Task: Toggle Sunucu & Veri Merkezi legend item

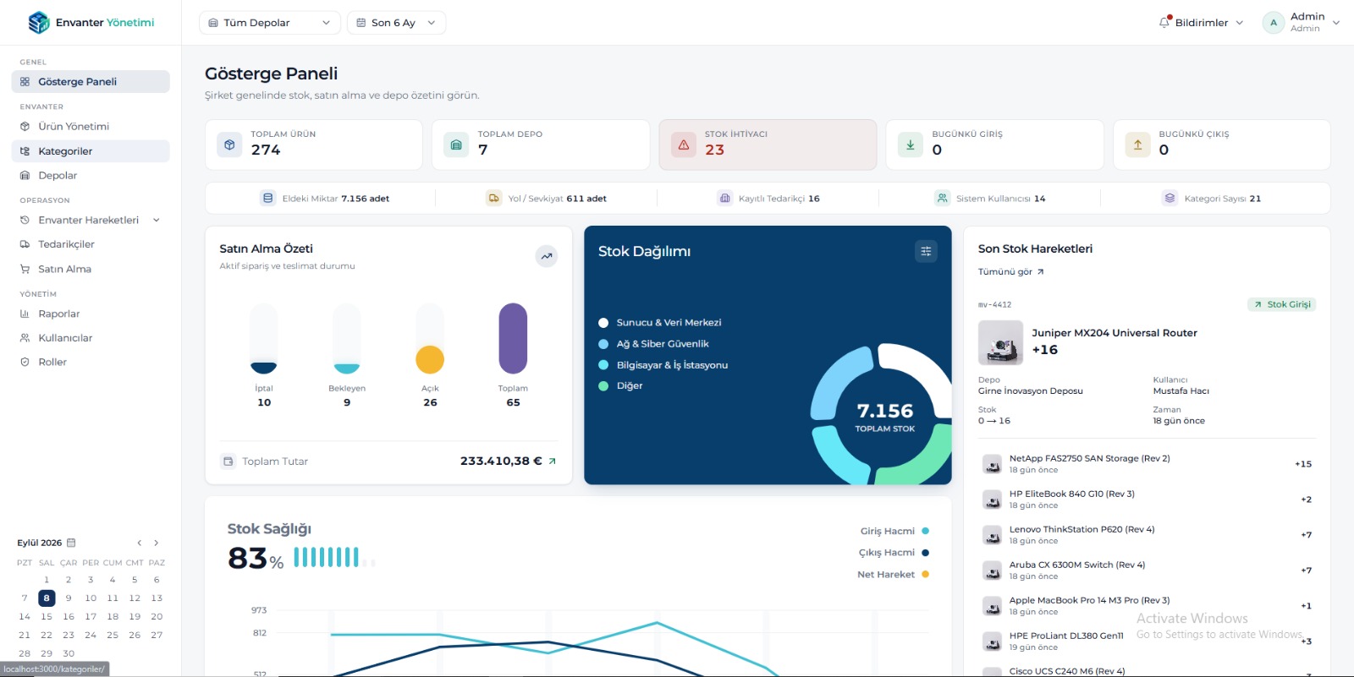Action: coord(660,323)
